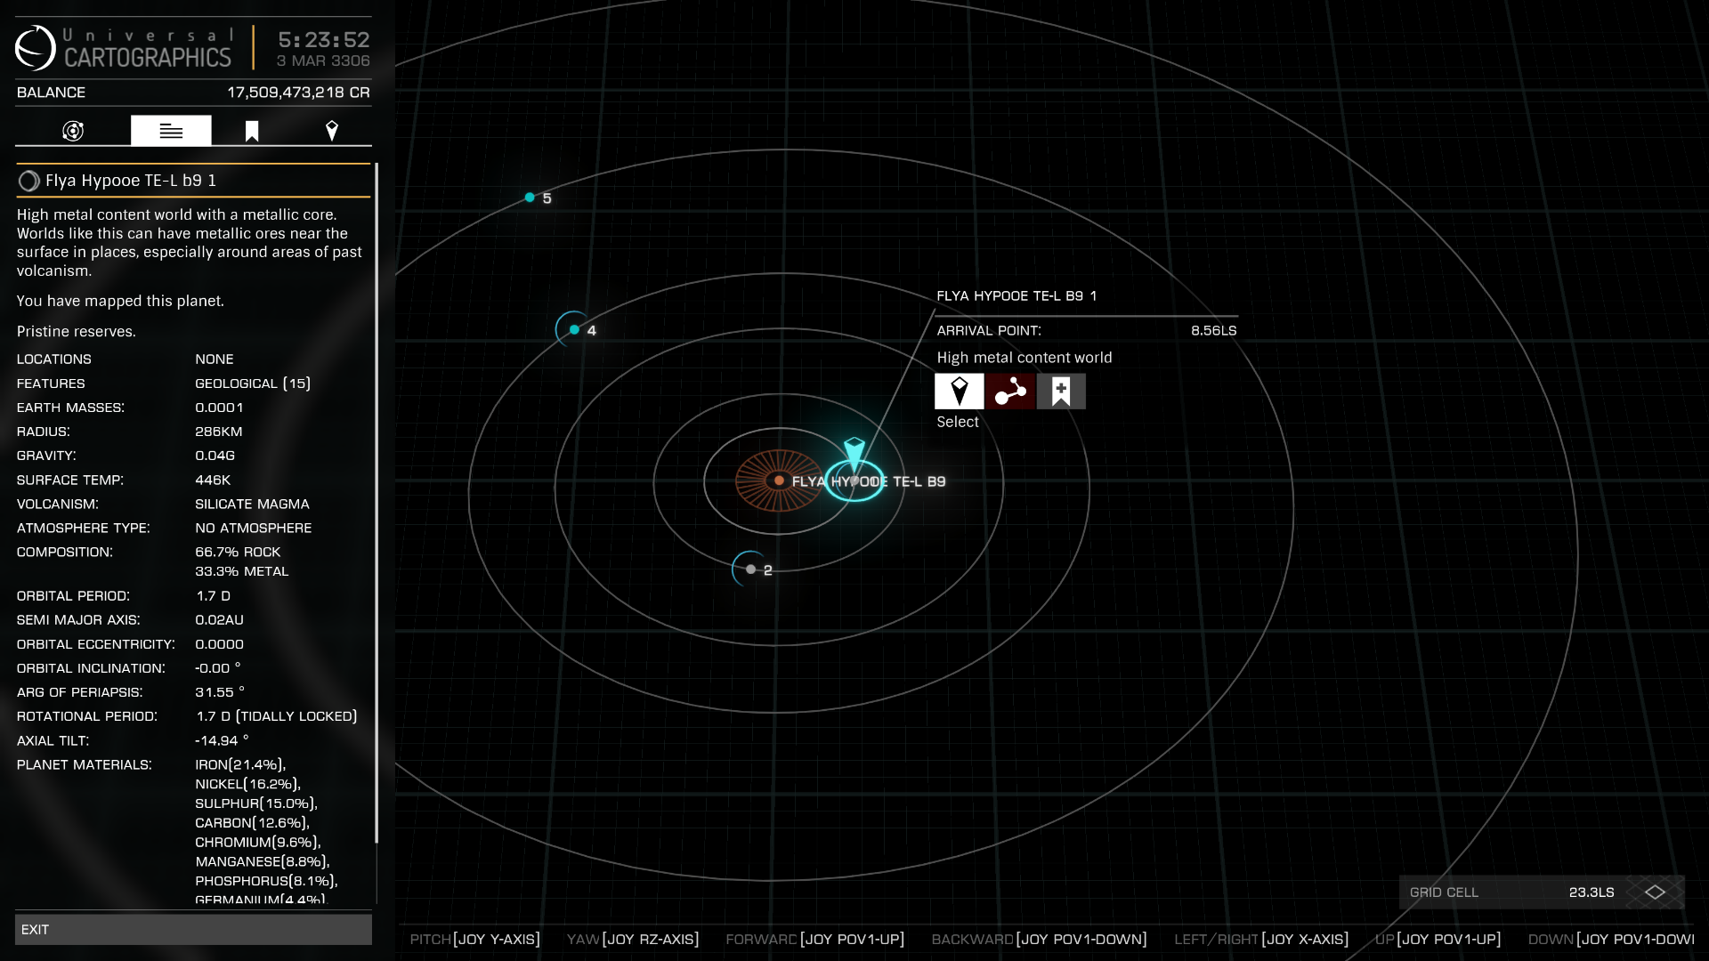Click the 446K surface temp value
The width and height of the screenshot is (1709, 961).
click(x=213, y=480)
